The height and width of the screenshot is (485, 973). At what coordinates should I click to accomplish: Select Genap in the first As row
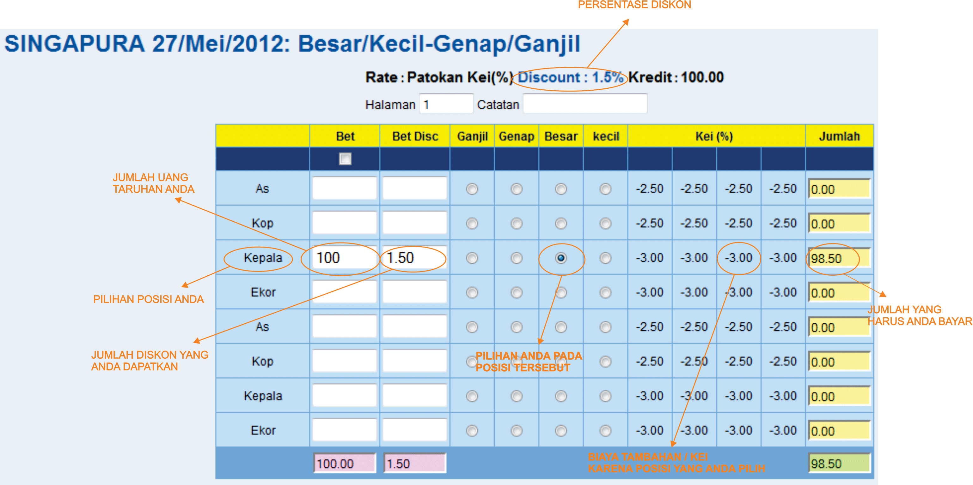[x=516, y=189]
